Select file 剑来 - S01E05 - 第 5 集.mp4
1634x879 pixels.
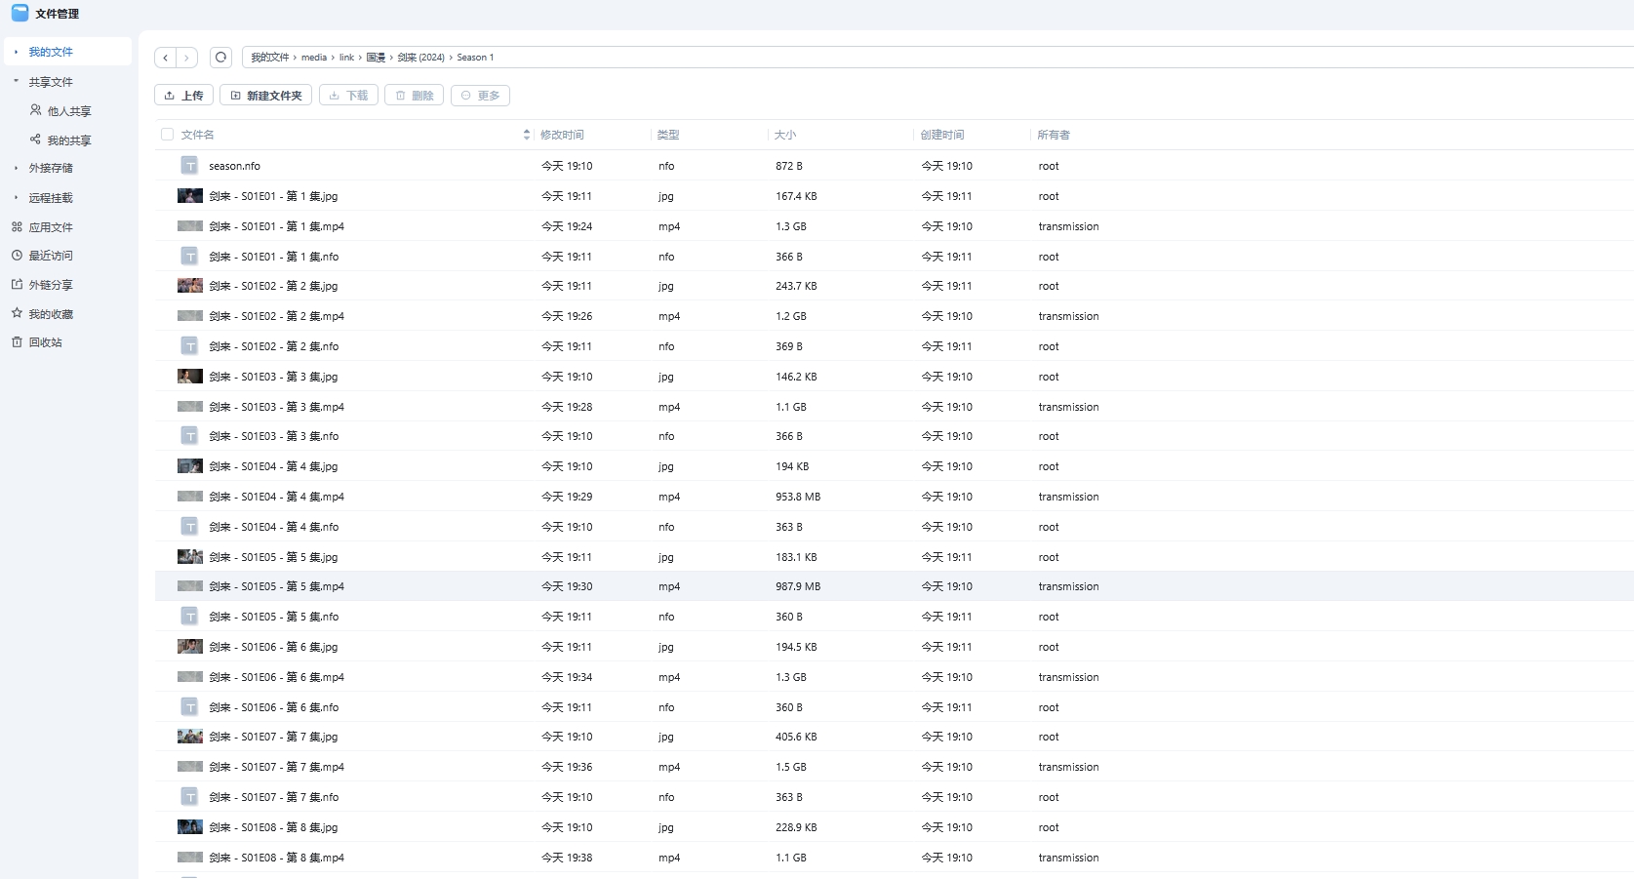(x=276, y=586)
